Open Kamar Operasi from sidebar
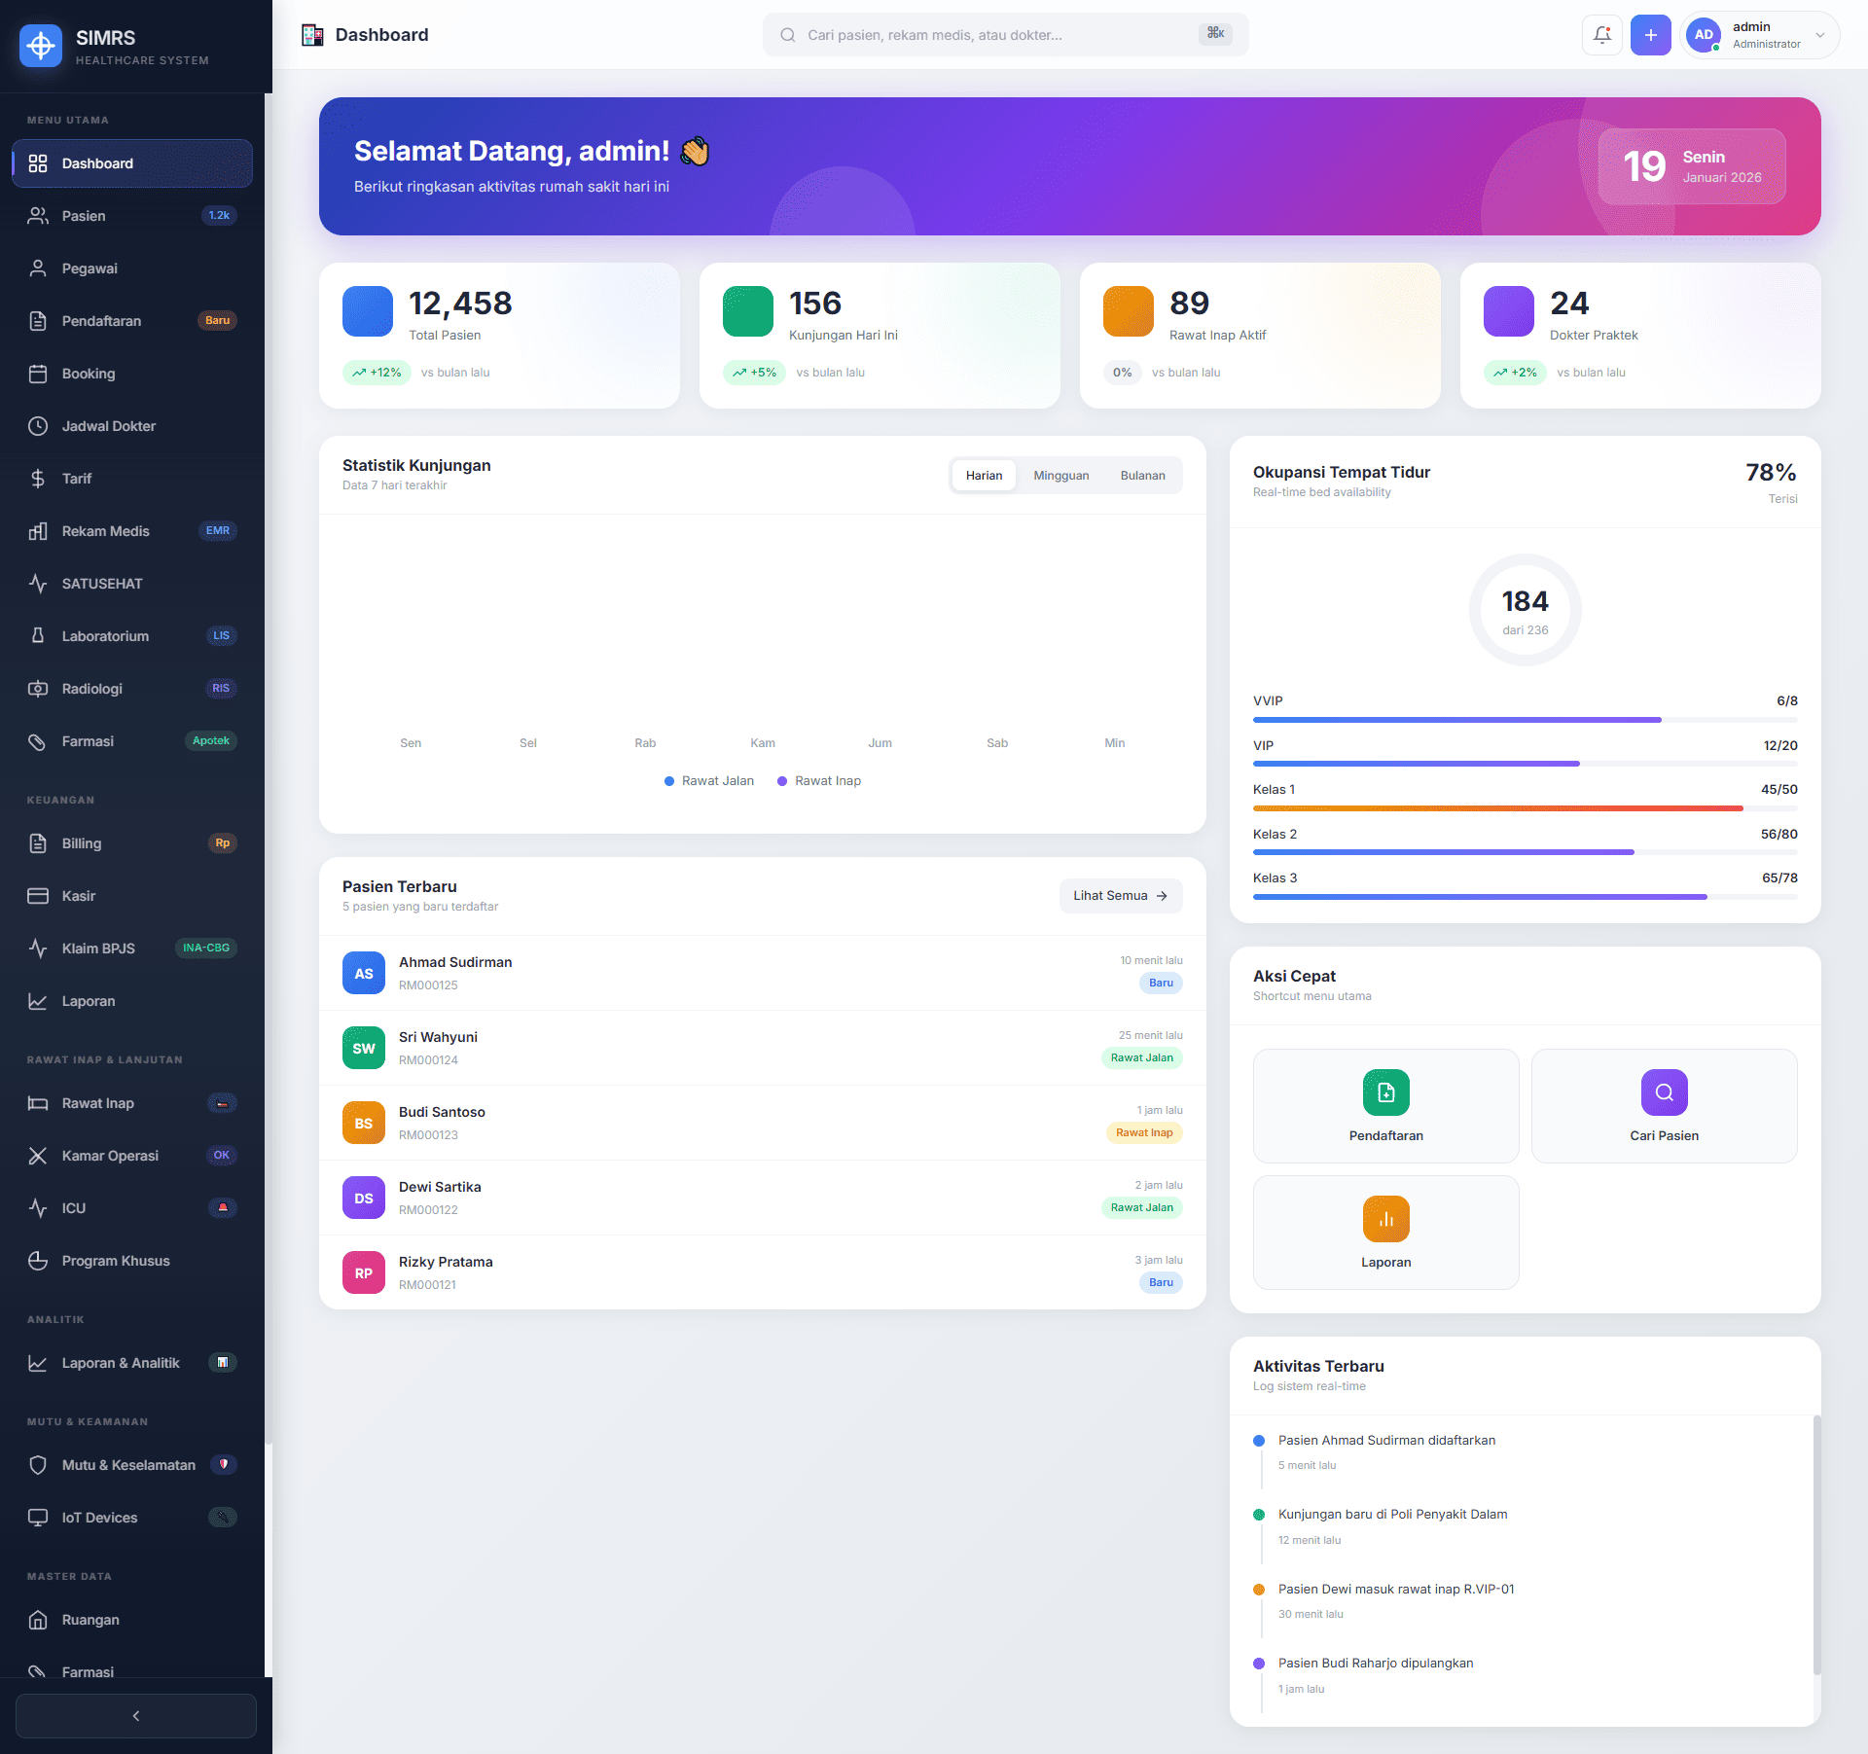The image size is (1868, 1754). pos(110,1155)
